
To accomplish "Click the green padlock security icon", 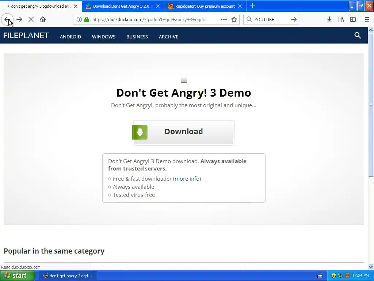I will point(87,20).
